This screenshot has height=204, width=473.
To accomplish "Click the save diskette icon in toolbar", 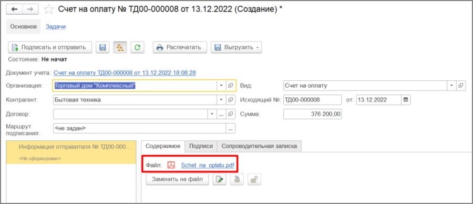I will [102, 47].
